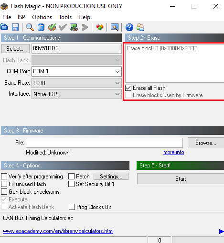
Task: Click the 89V51RD2 device name field
Action: (76, 48)
